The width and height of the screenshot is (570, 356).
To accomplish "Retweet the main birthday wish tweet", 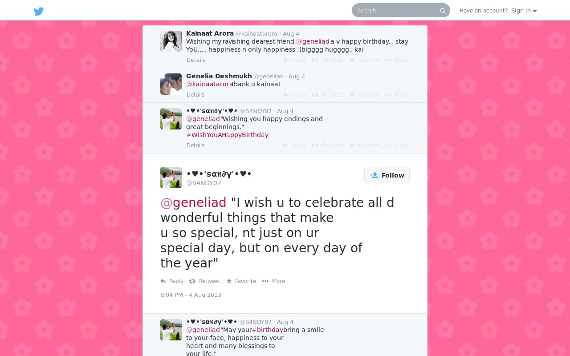I will (x=204, y=281).
